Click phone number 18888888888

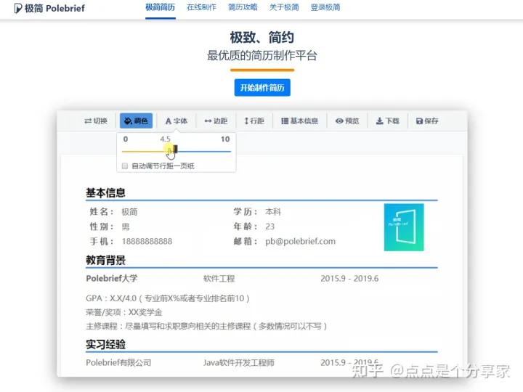click(x=147, y=241)
